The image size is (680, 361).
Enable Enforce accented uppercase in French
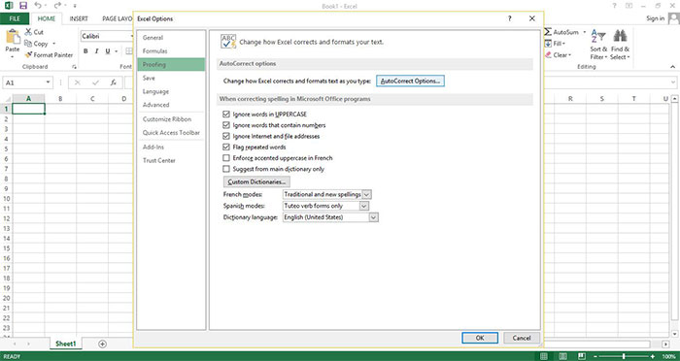point(226,158)
